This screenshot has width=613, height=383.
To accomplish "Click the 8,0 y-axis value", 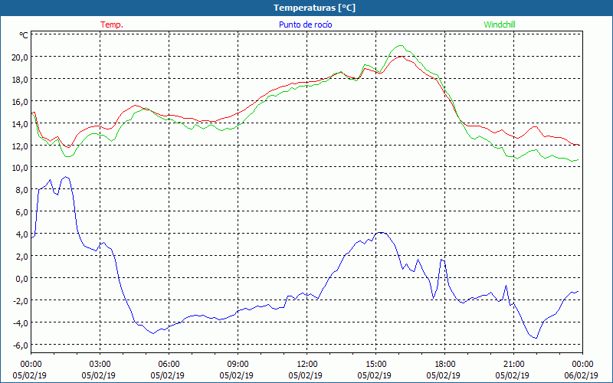I will 22,190.
